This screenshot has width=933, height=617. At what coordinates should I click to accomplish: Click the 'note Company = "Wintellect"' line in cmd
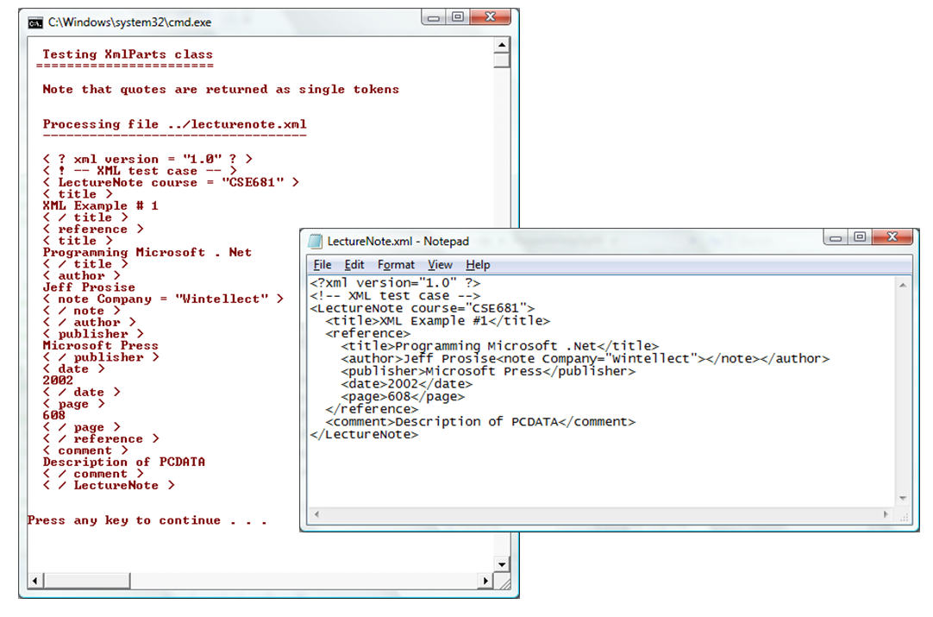click(x=163, y=299)
